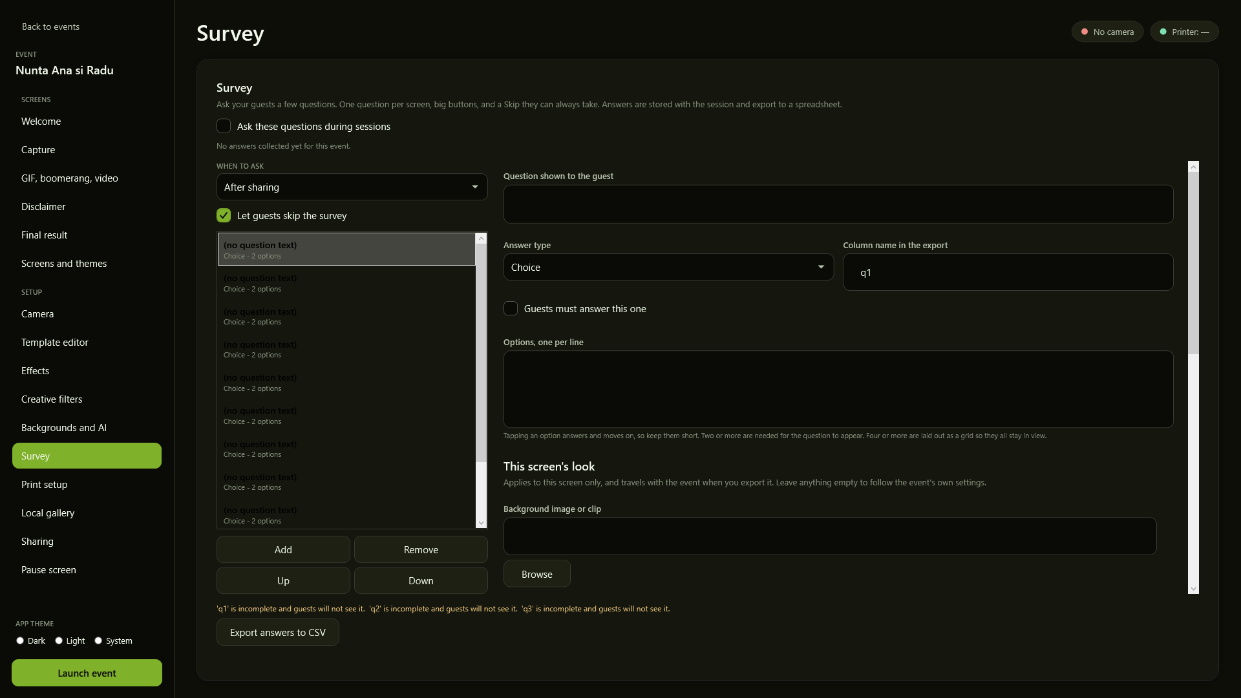
Task: Click the question list scroll-down arrow
Action: pos(481,523)
